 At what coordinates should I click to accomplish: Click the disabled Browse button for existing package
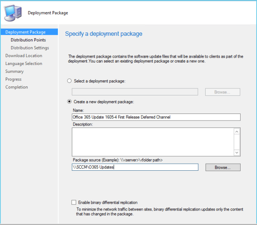[x=222, y=92]
